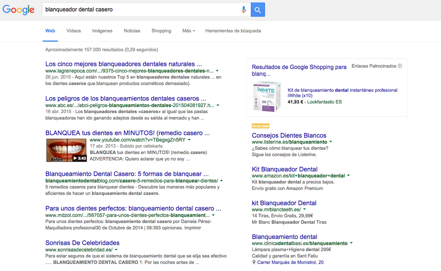Open the Kit Blanqueador Dental Amazon ad

pyautogui.click(x=285, y=169)
